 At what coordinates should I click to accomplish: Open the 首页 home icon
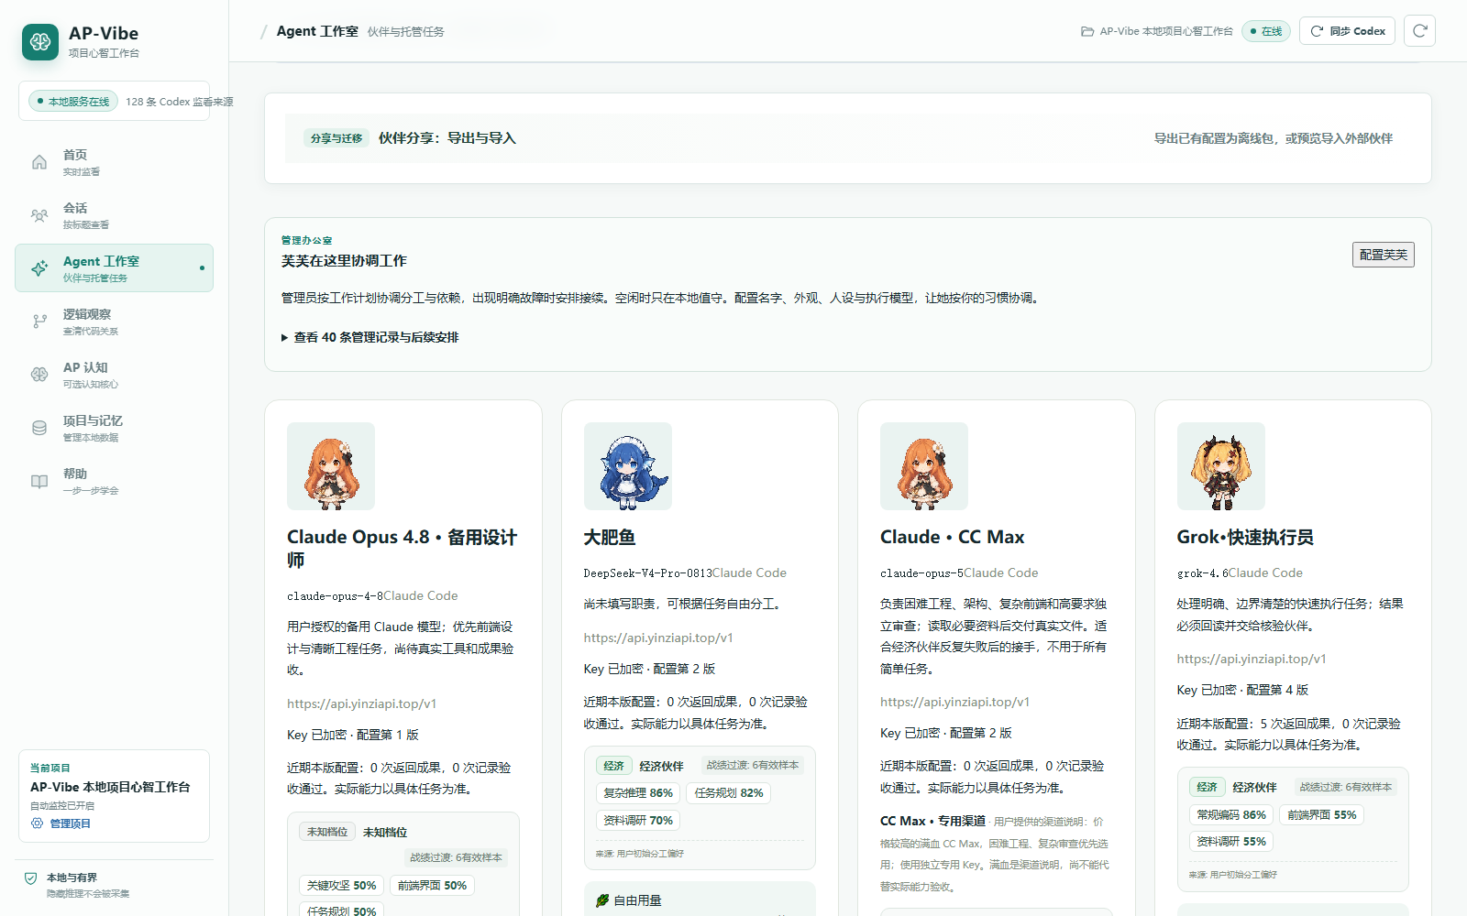(39, 162)
